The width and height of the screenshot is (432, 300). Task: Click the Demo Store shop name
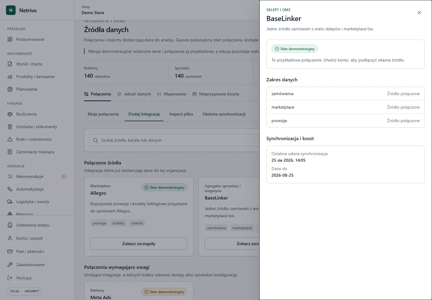[x=93, y=13]
